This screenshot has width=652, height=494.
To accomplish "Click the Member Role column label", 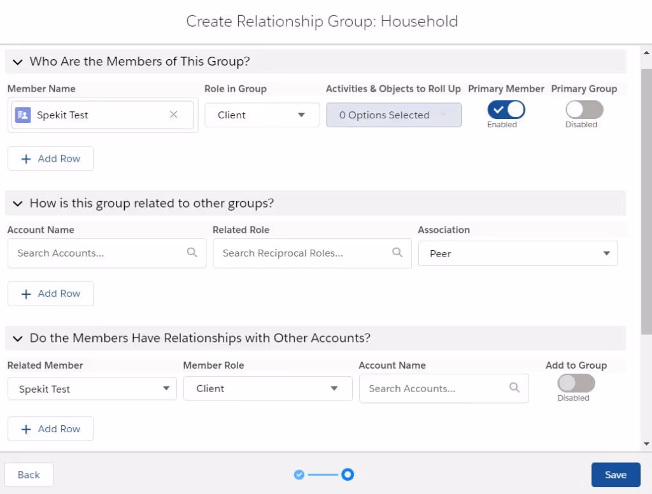I will tap(213, 365).
